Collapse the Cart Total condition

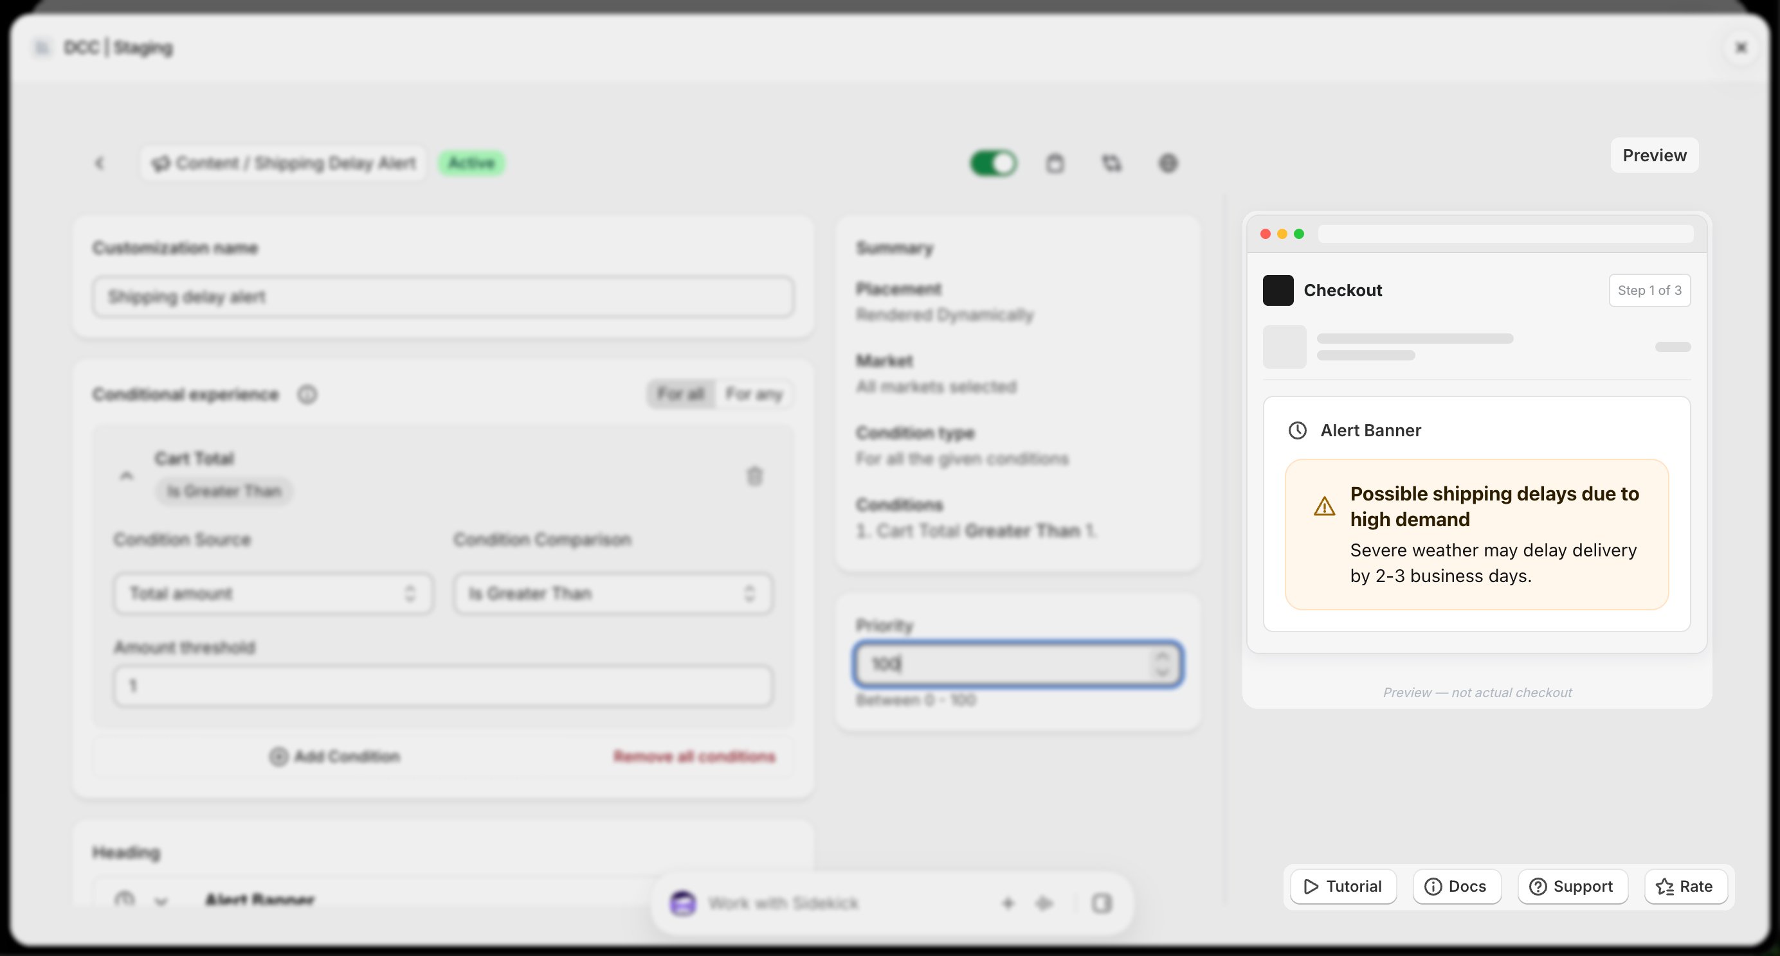(127, 475)
